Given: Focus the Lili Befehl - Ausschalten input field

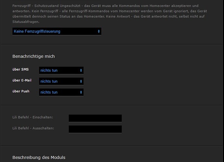Looking at the screenshot, I should (95, 129).
